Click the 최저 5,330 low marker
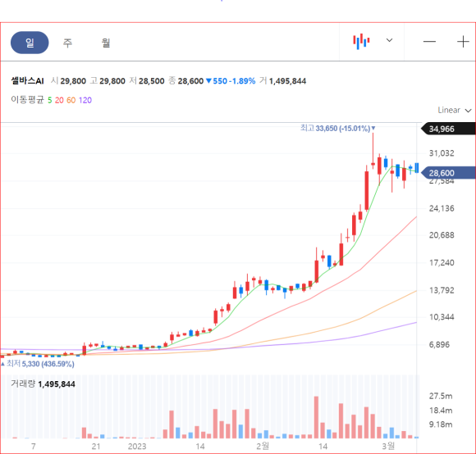 (38, 364)
